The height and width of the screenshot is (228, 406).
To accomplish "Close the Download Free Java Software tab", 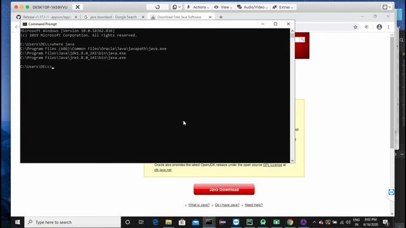I will tap(210, 17).
